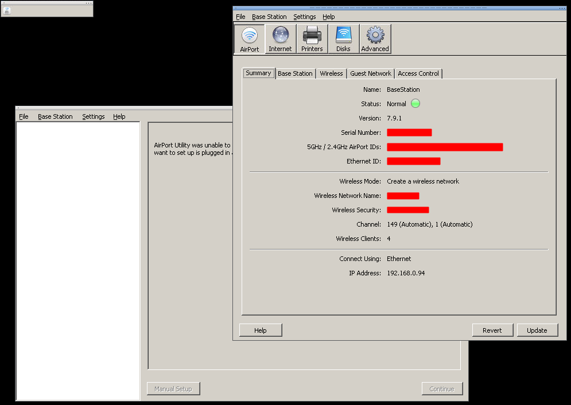
Task: Click the Help button at bottom
Action: pos(261,330)
